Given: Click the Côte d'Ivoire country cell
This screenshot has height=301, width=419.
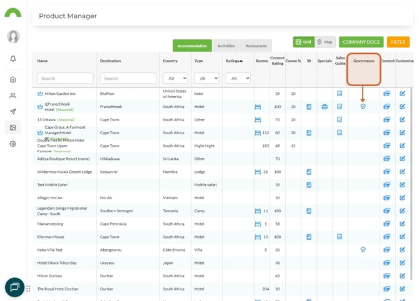Looking at the screenshot, I should pyautogui.click(x=174, y=250).
